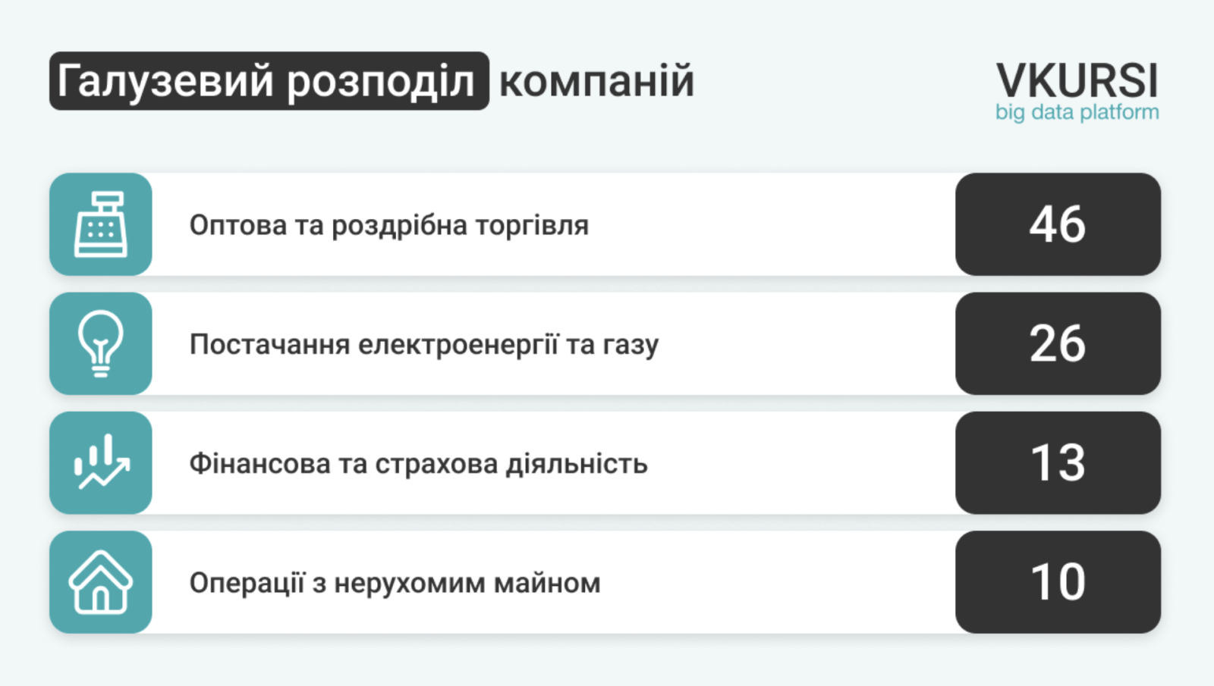Click the dark box showing 26
Screen dimensions: 1214x686
point(1058,343)
